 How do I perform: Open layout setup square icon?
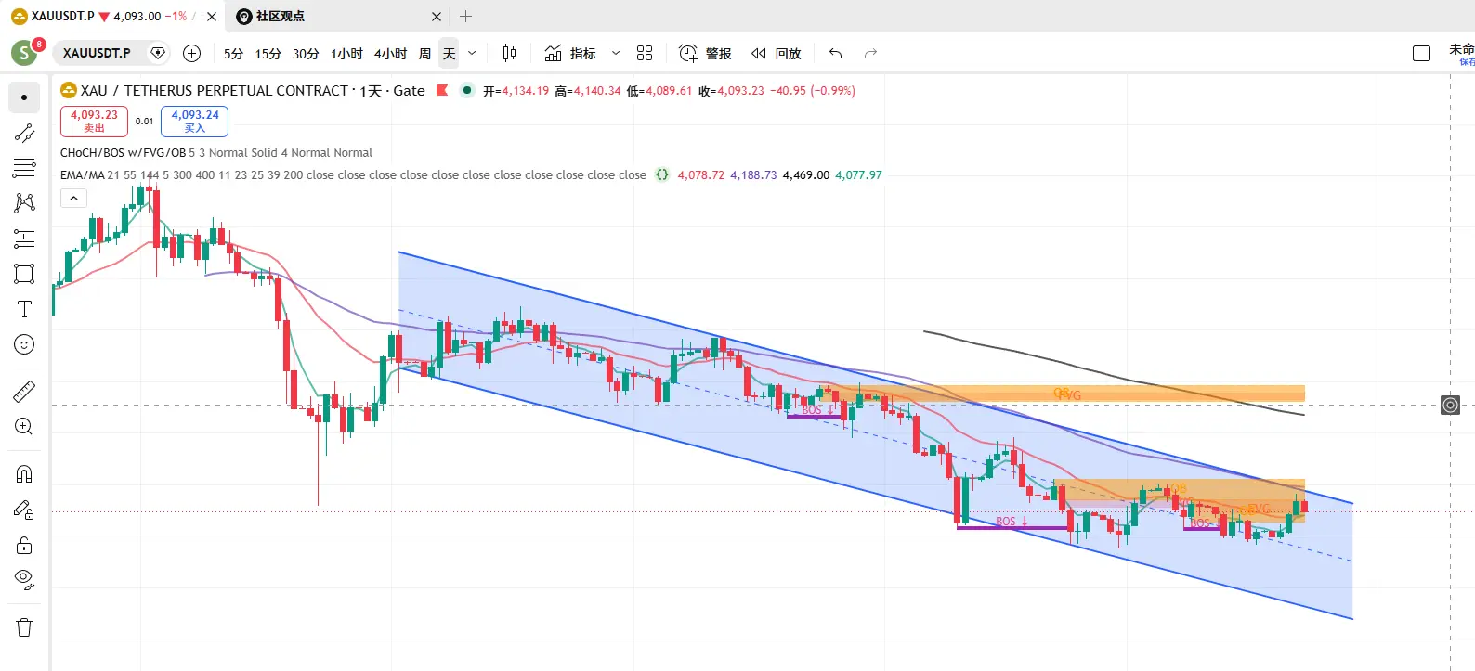tap(1421, 53)
